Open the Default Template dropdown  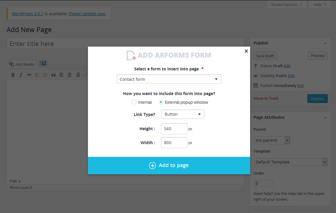(290, 162)
